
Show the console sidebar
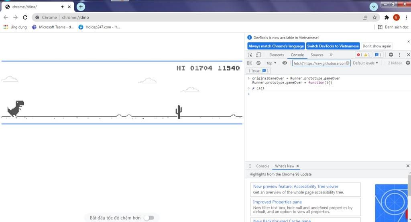click(250, 63)
